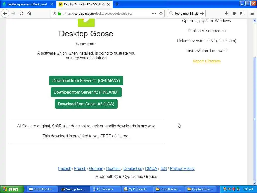Switch to Found New Hardware taskbar window
Viewport: 257px width, 193px height.
[42, 189]
